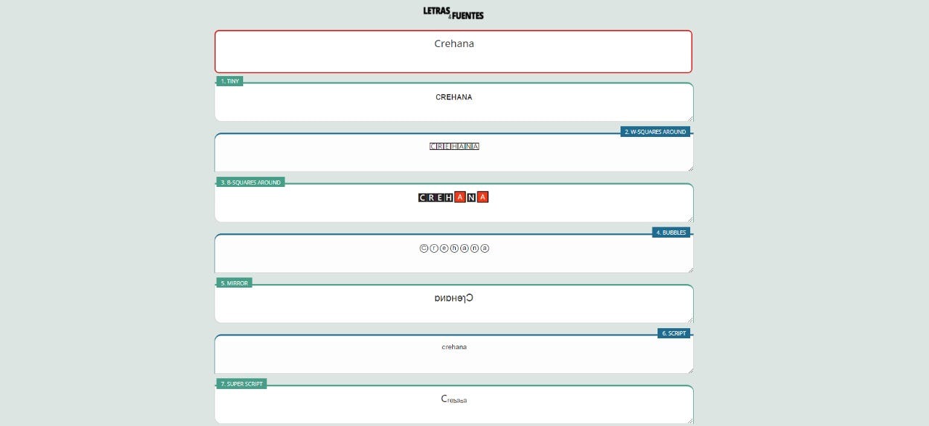The image size is (929, 426).
Task: Focus the B-Squares Around output text box
Action: tap(453, 204)
